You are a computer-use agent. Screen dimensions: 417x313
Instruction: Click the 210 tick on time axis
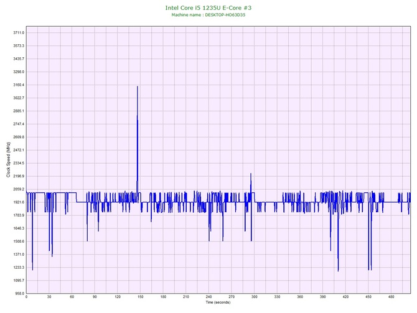(x=186, y=297)
